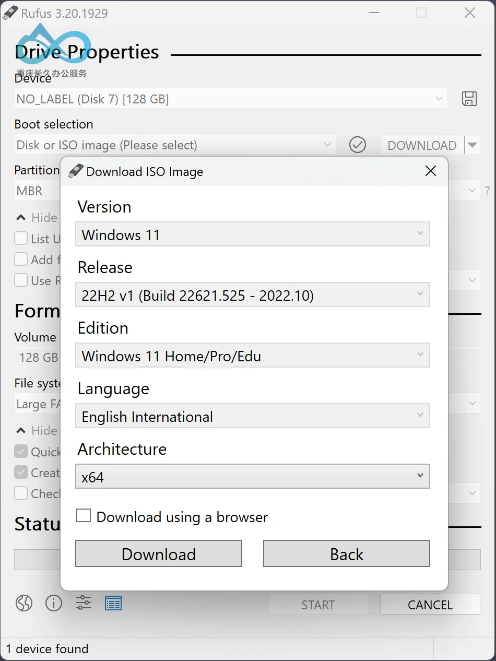Viewport: 496px width, 661px height.
Task: Click the partition scheme help question mark
Action: (488, 191)
